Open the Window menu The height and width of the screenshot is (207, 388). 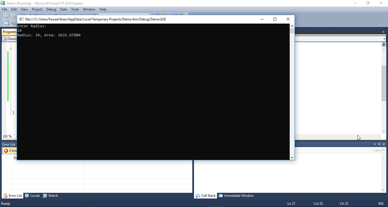tap(89, 9)
